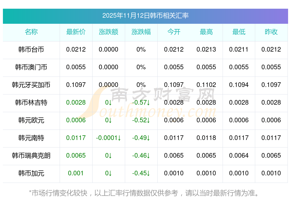Select the 韩币林吉特 row name
The height and width of the screenshot is (202, 291).
pos(31,103)
